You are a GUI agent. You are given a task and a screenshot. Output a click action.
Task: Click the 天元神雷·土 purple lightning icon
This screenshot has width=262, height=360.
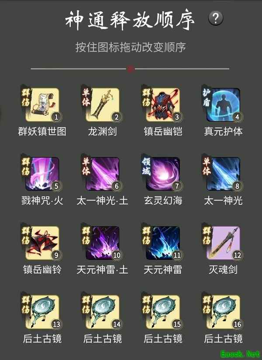pos(103,243)
